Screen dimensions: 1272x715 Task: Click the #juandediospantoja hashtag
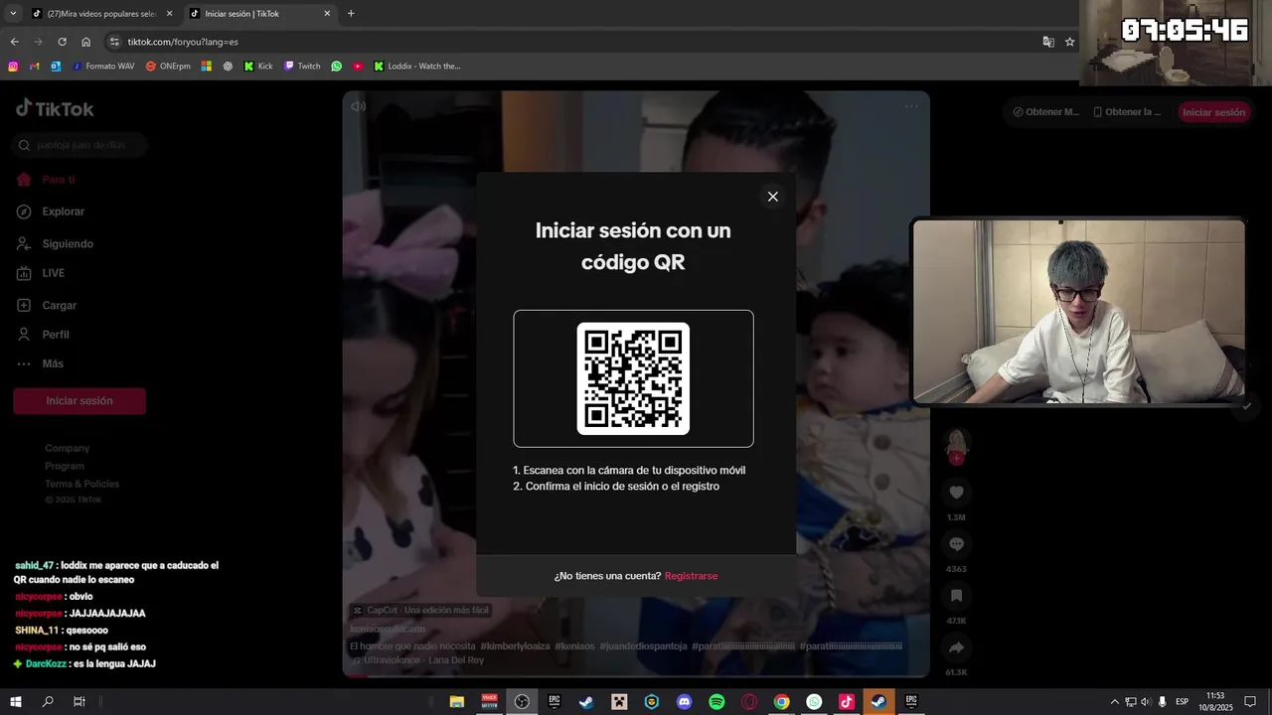point(643,645)
